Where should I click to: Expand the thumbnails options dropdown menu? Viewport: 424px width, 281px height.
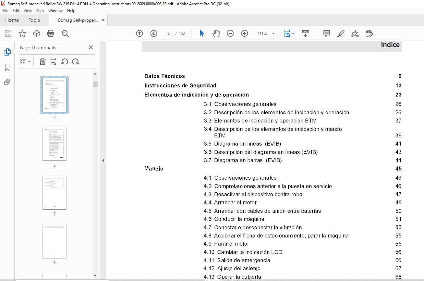25,61
